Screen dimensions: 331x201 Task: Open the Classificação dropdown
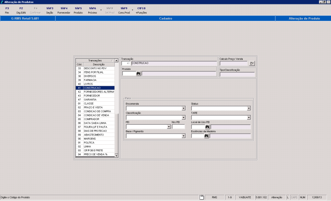[184, 117]
